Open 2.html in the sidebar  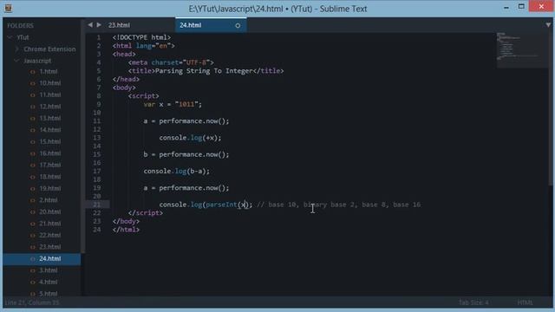(x=49, y=200)
